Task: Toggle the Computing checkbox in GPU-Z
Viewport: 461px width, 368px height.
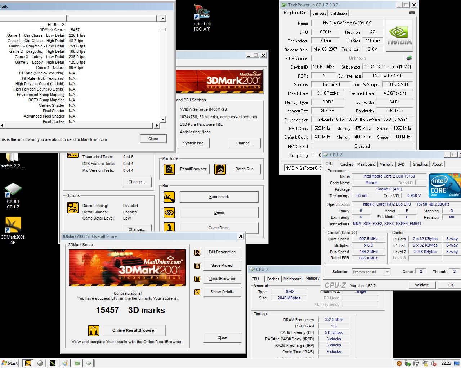Action: coord(315,155)
